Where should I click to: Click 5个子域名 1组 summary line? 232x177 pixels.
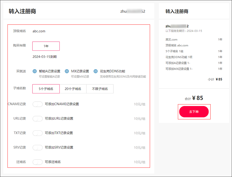[174, 51]
